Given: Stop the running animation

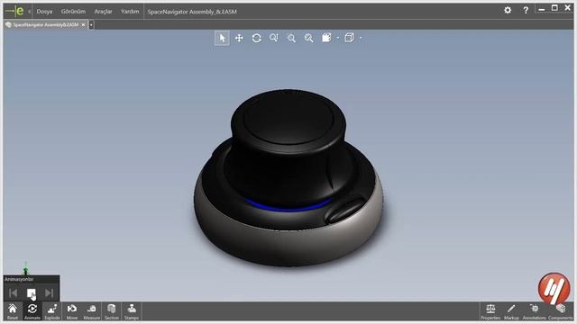Looking at the screenshot, I should tap(32, 292).
